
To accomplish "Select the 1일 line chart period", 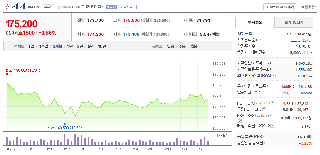I will (x=31, y=46).
